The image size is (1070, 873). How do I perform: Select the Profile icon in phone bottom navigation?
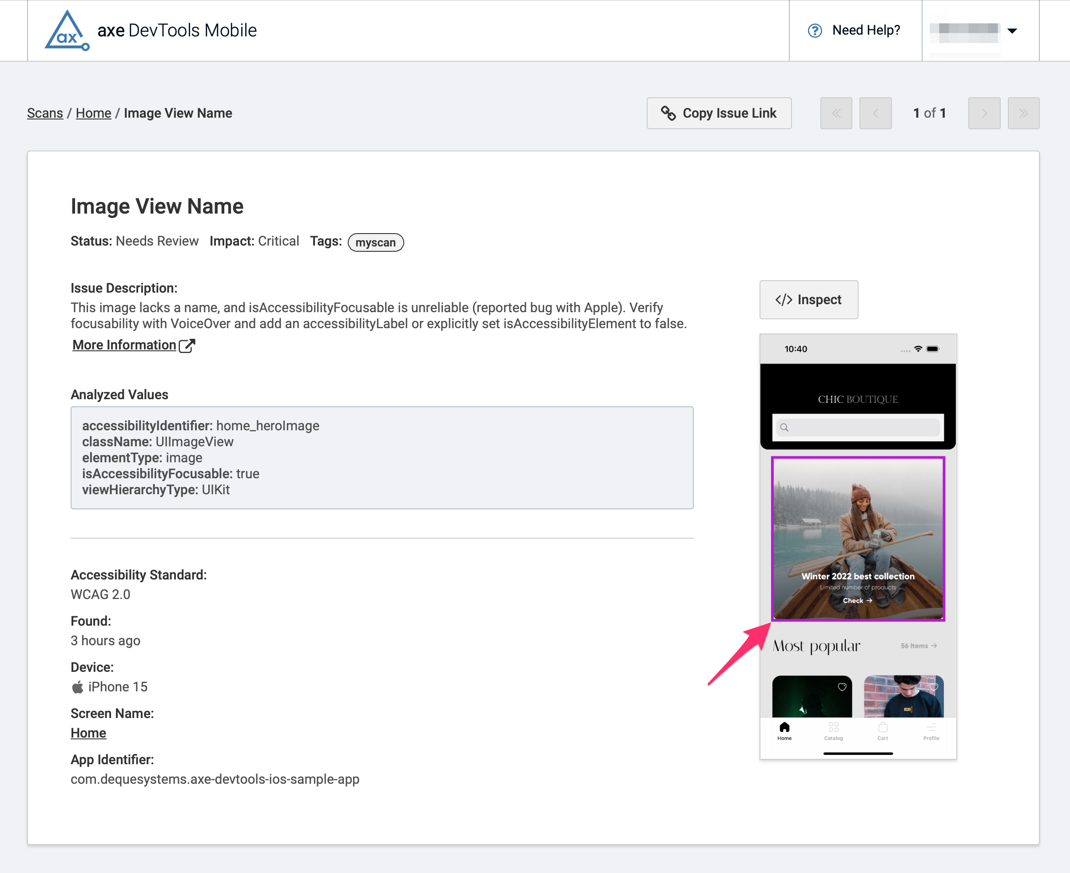click(931, 728)
